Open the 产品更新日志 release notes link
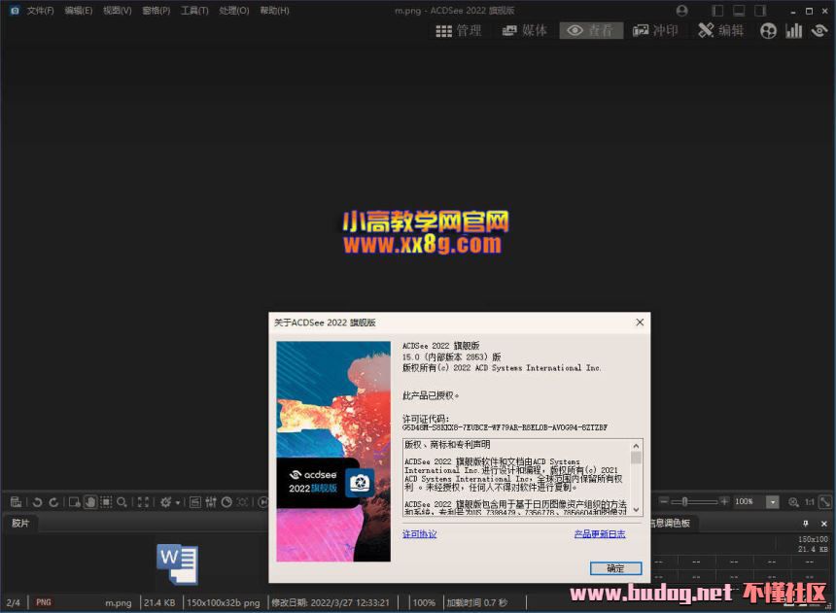836x613 pixels. 600,533
